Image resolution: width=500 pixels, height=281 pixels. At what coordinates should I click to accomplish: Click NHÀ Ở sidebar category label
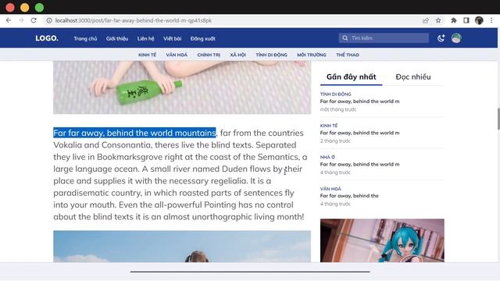coord(327,157)
